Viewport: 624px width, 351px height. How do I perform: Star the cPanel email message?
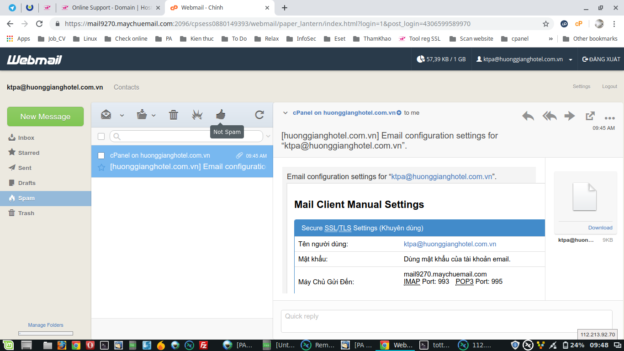pos(101,167)
